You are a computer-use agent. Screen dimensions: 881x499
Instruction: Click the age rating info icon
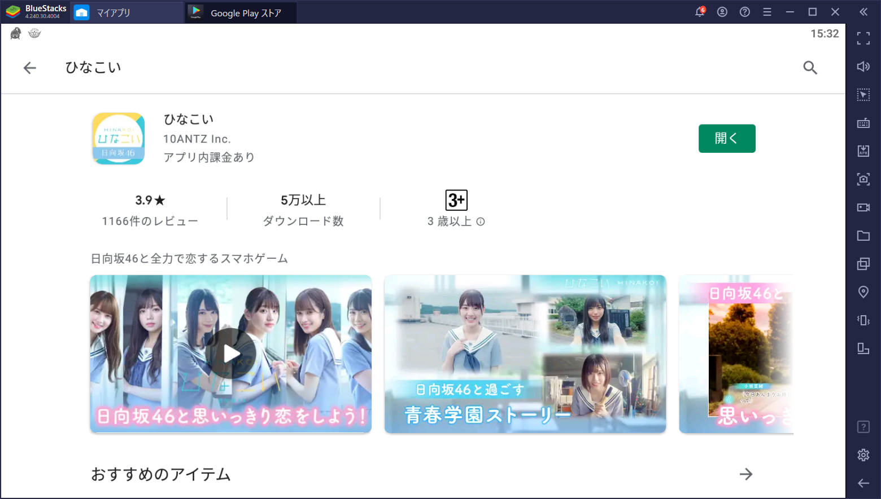pos(481,222)
